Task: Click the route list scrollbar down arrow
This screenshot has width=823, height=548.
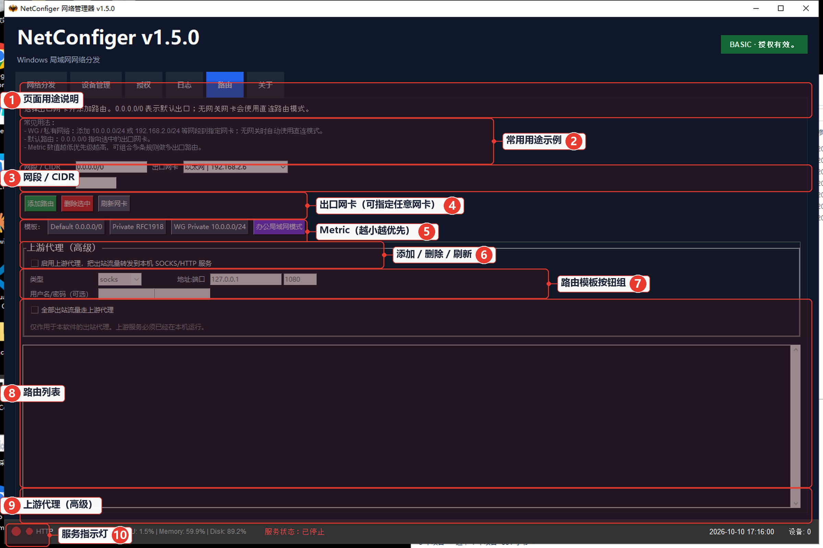Action: pos(795,503)
